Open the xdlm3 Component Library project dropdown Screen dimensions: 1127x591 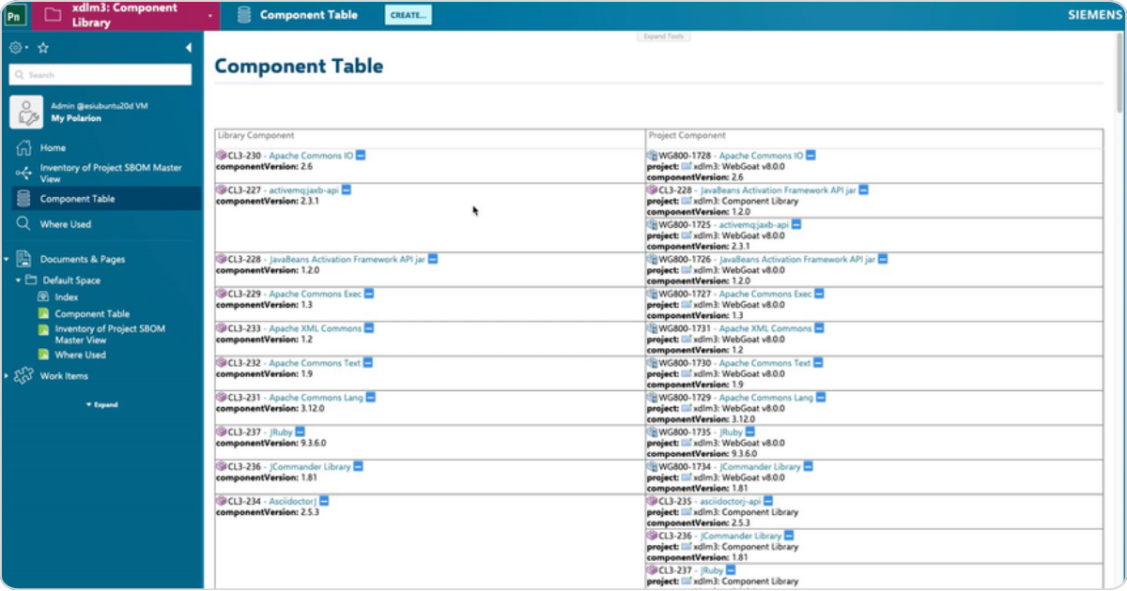(208, 16)
